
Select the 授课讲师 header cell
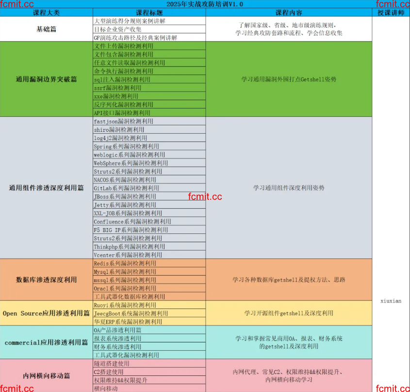pos(391,13)
